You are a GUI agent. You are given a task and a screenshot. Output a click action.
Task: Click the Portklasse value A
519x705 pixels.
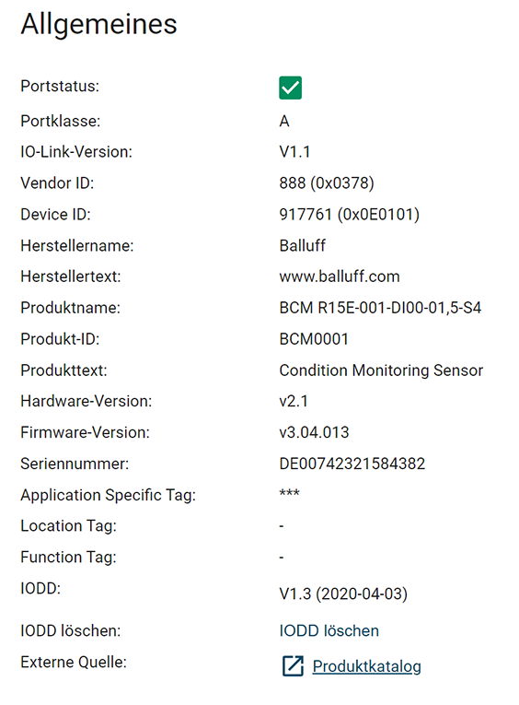coord(284,121)
